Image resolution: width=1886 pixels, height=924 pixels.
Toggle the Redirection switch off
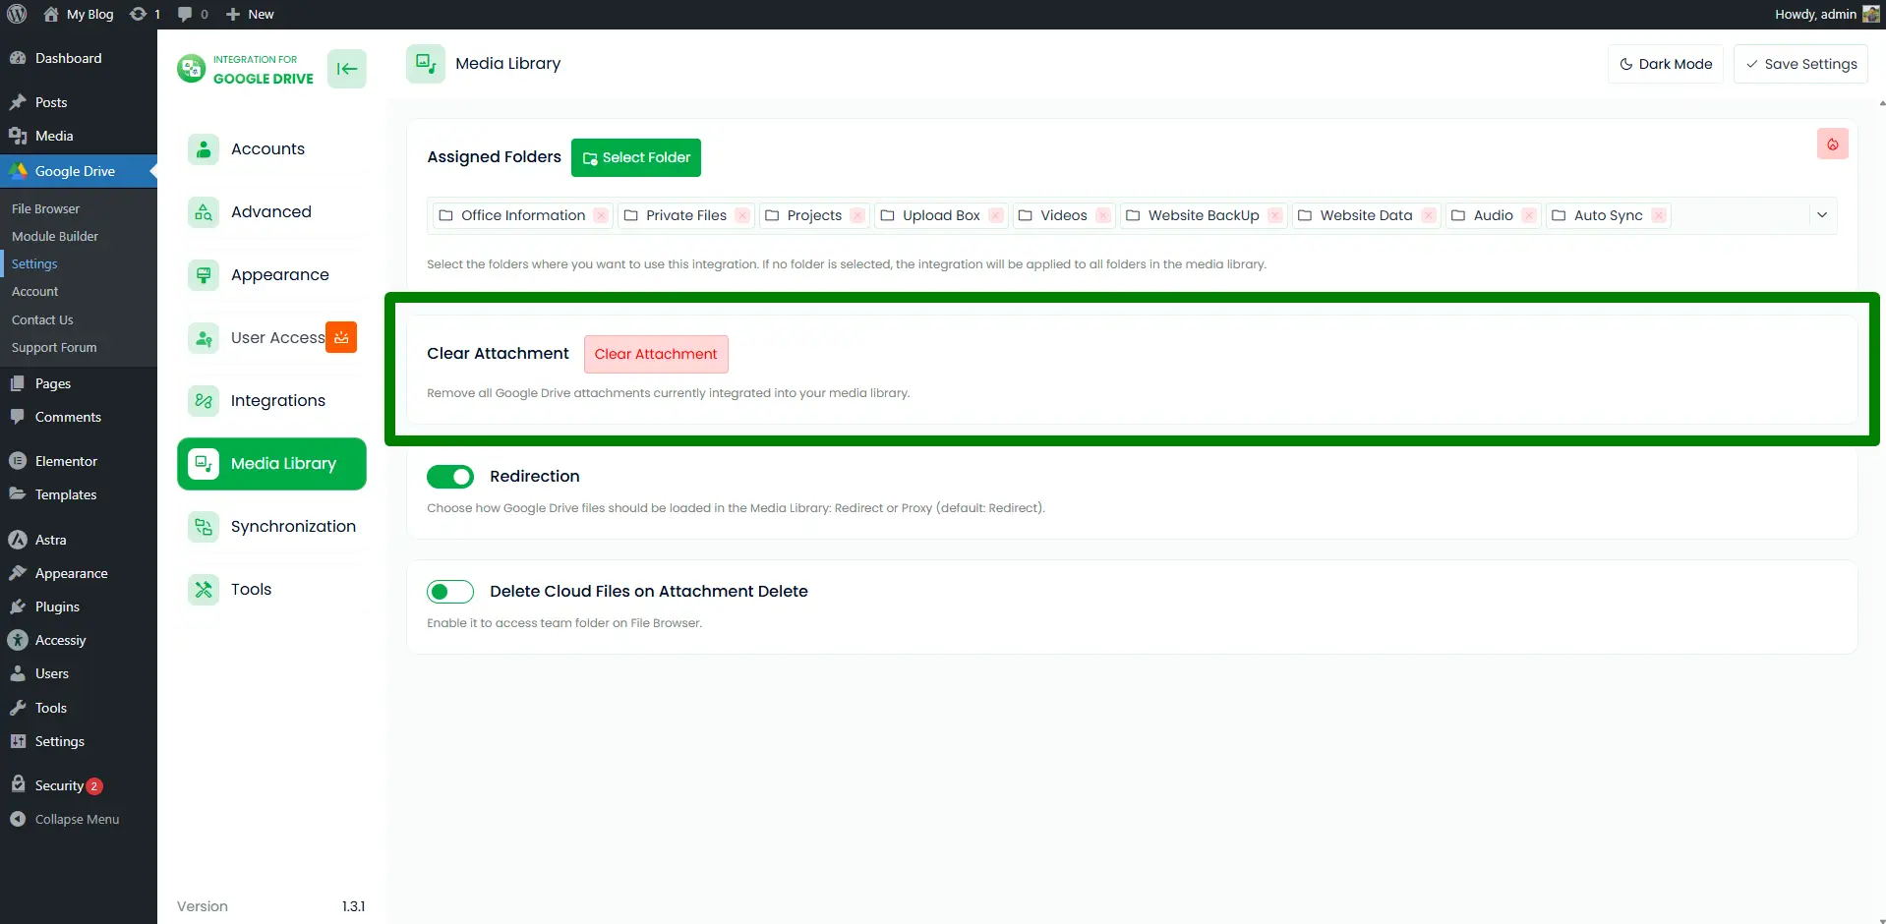[450, 477]
